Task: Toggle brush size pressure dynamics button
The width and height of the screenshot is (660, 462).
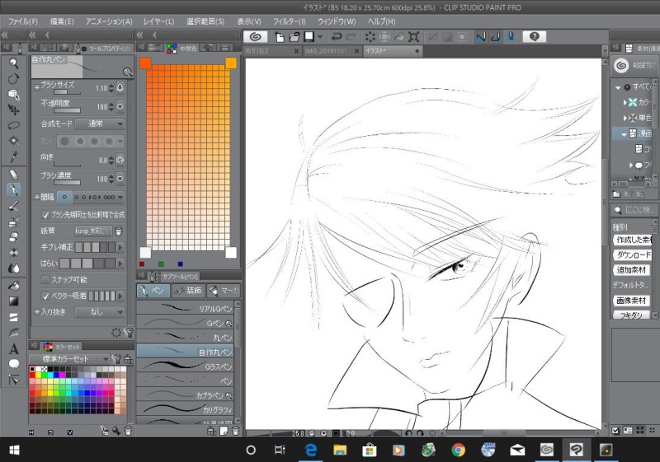Action: pos(120,88)
